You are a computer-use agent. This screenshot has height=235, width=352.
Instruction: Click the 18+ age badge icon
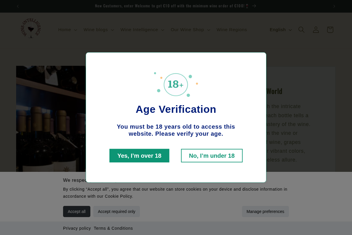tap(176, 85)
